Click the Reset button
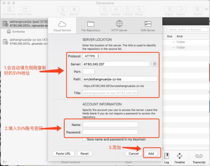 coord(84,153)
